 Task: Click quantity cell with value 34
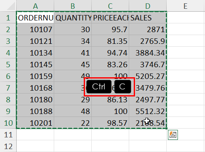(73, 41)
